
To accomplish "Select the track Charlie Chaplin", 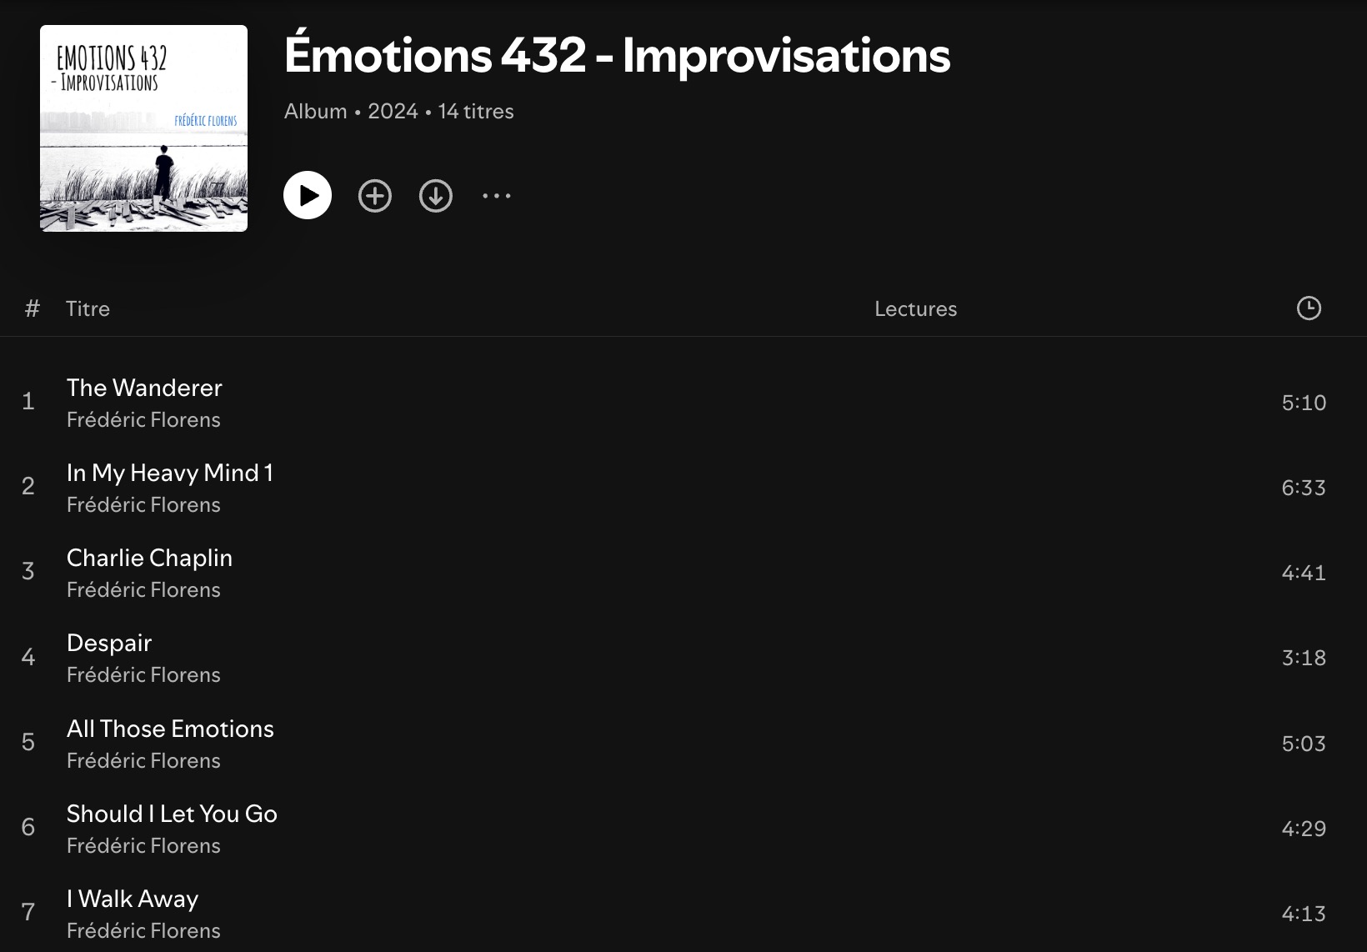I will (x=149, y=558).
